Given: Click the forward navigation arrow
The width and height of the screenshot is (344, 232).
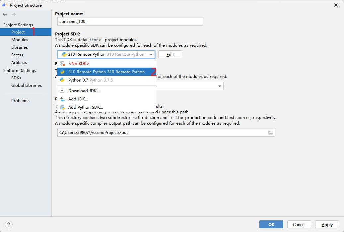Looking at the screenshot, I should tap(13, 14).
